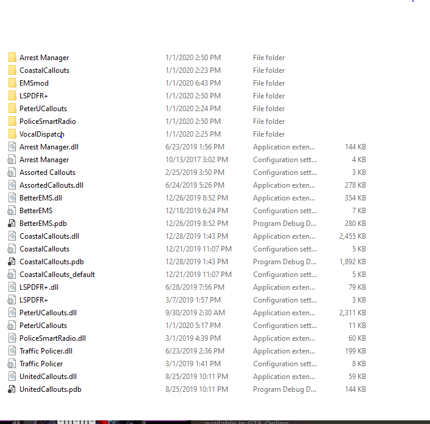Select the LSPDFR+.dll file icon
The width and height of the screenshot is (430, 424).
(12, 287)
